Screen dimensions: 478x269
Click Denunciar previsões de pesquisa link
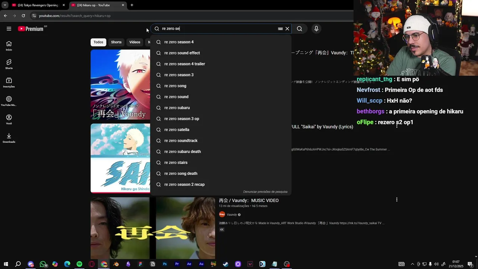click(x=265, y=192)
